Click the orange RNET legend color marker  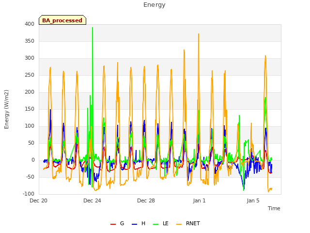click(x=179, y=224)
